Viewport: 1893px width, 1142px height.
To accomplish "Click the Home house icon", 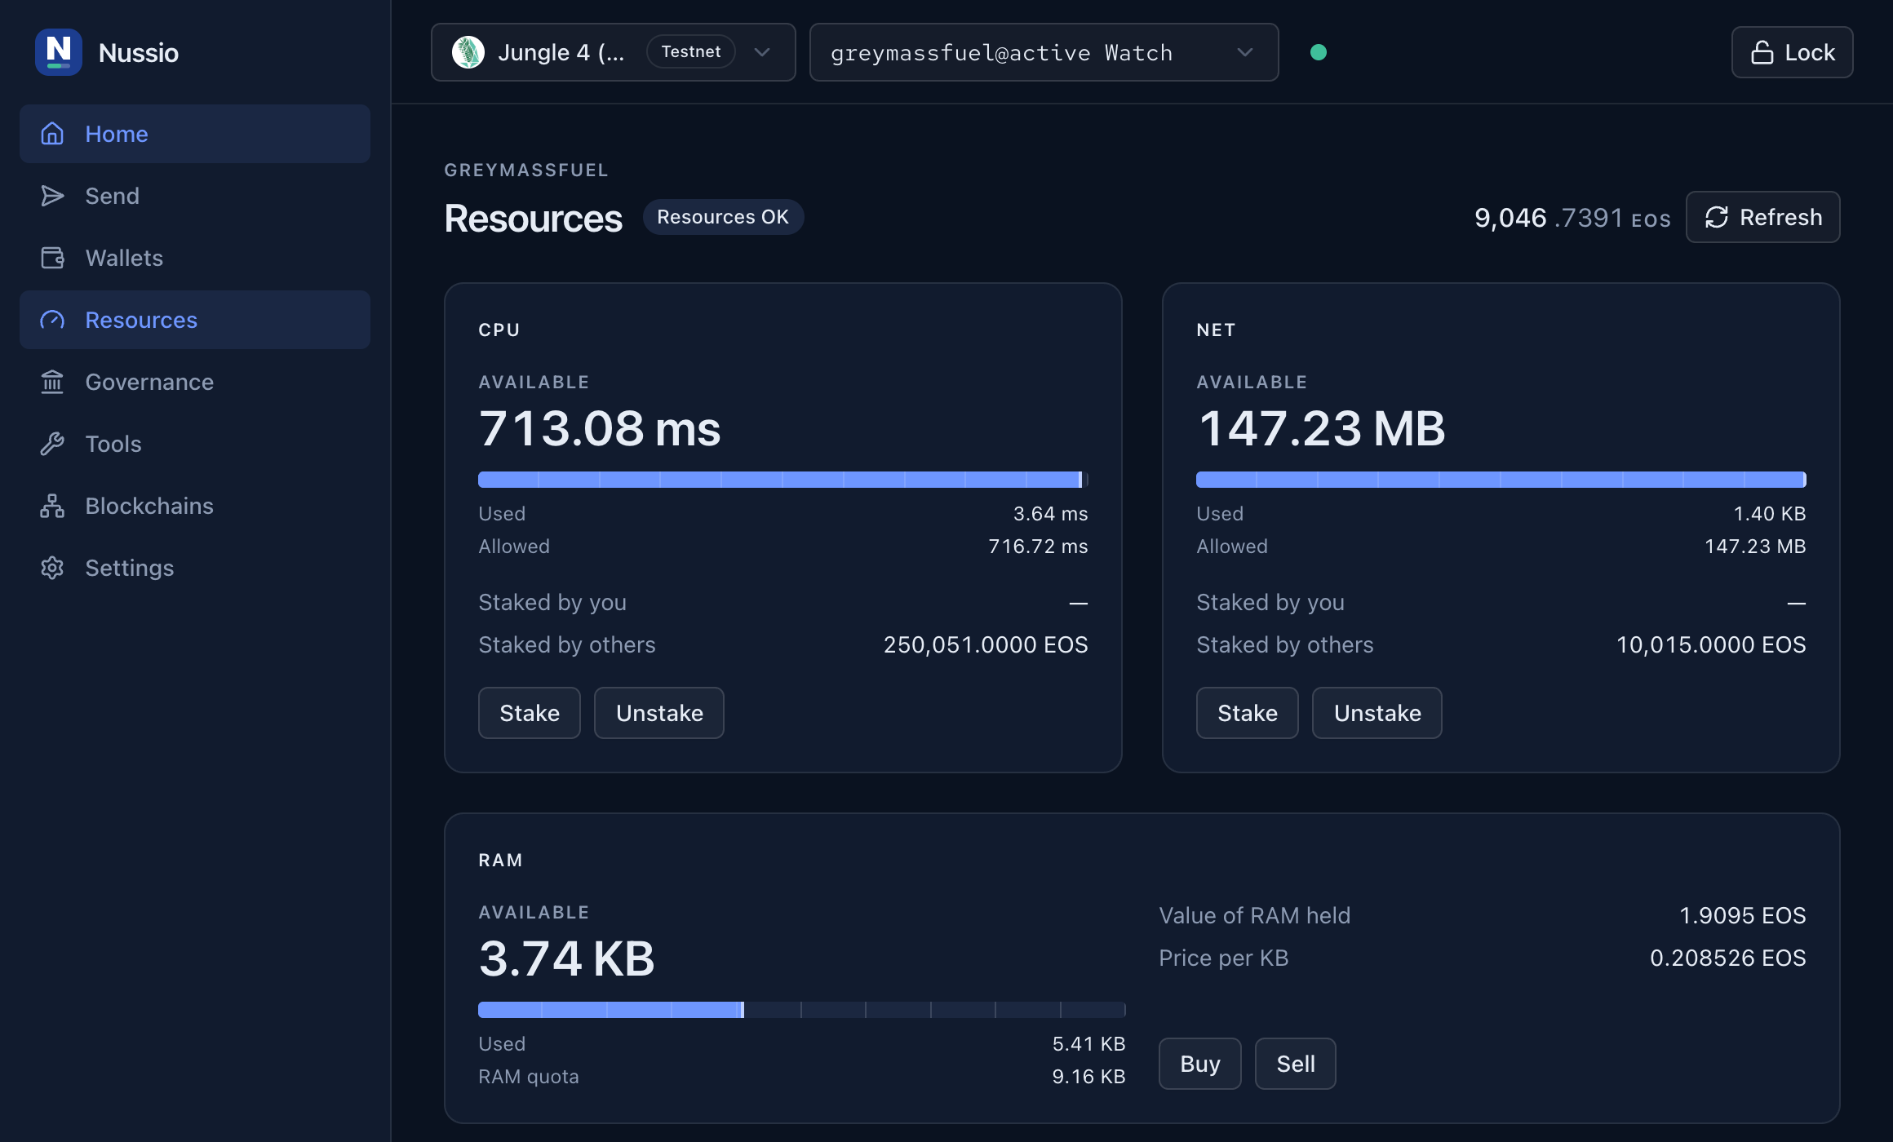I will click(x=52, y=134).
